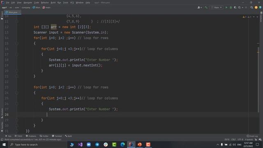Click the main method breadcrumb
263x148 pixels.
click(x=46, y=7)
